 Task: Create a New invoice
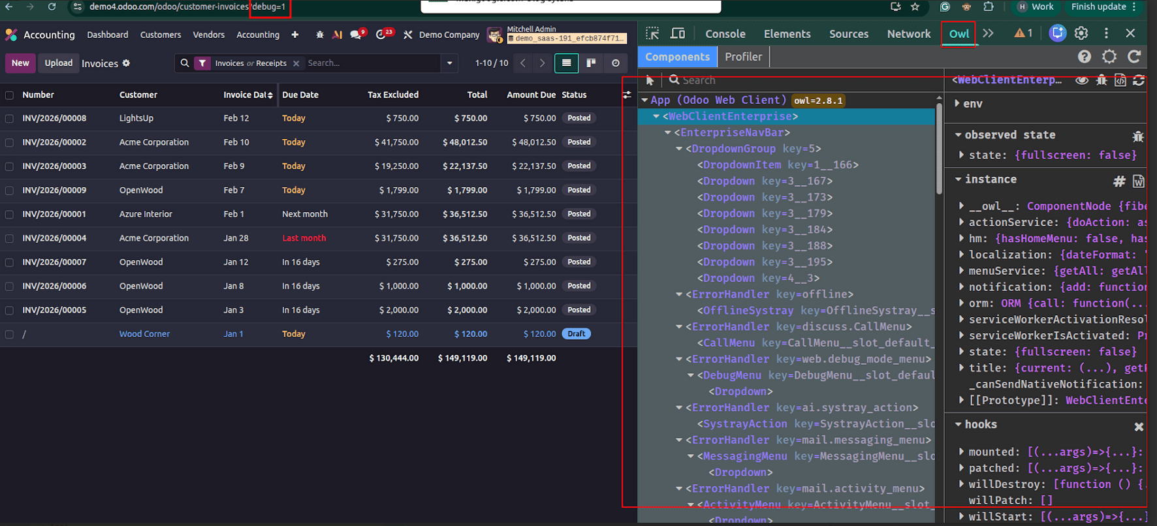20,63
